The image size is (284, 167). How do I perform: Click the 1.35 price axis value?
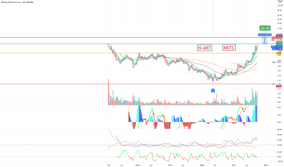tap(279, 89)
